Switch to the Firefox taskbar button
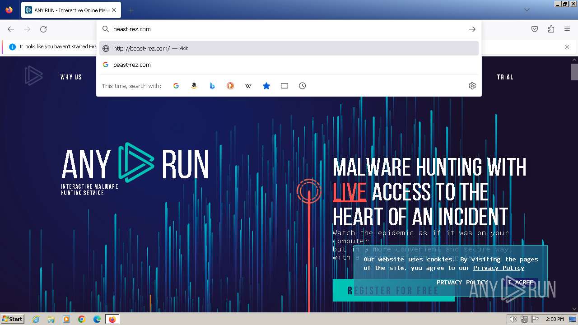Screen dimensions: 578x325 click(x=112, y=319)
